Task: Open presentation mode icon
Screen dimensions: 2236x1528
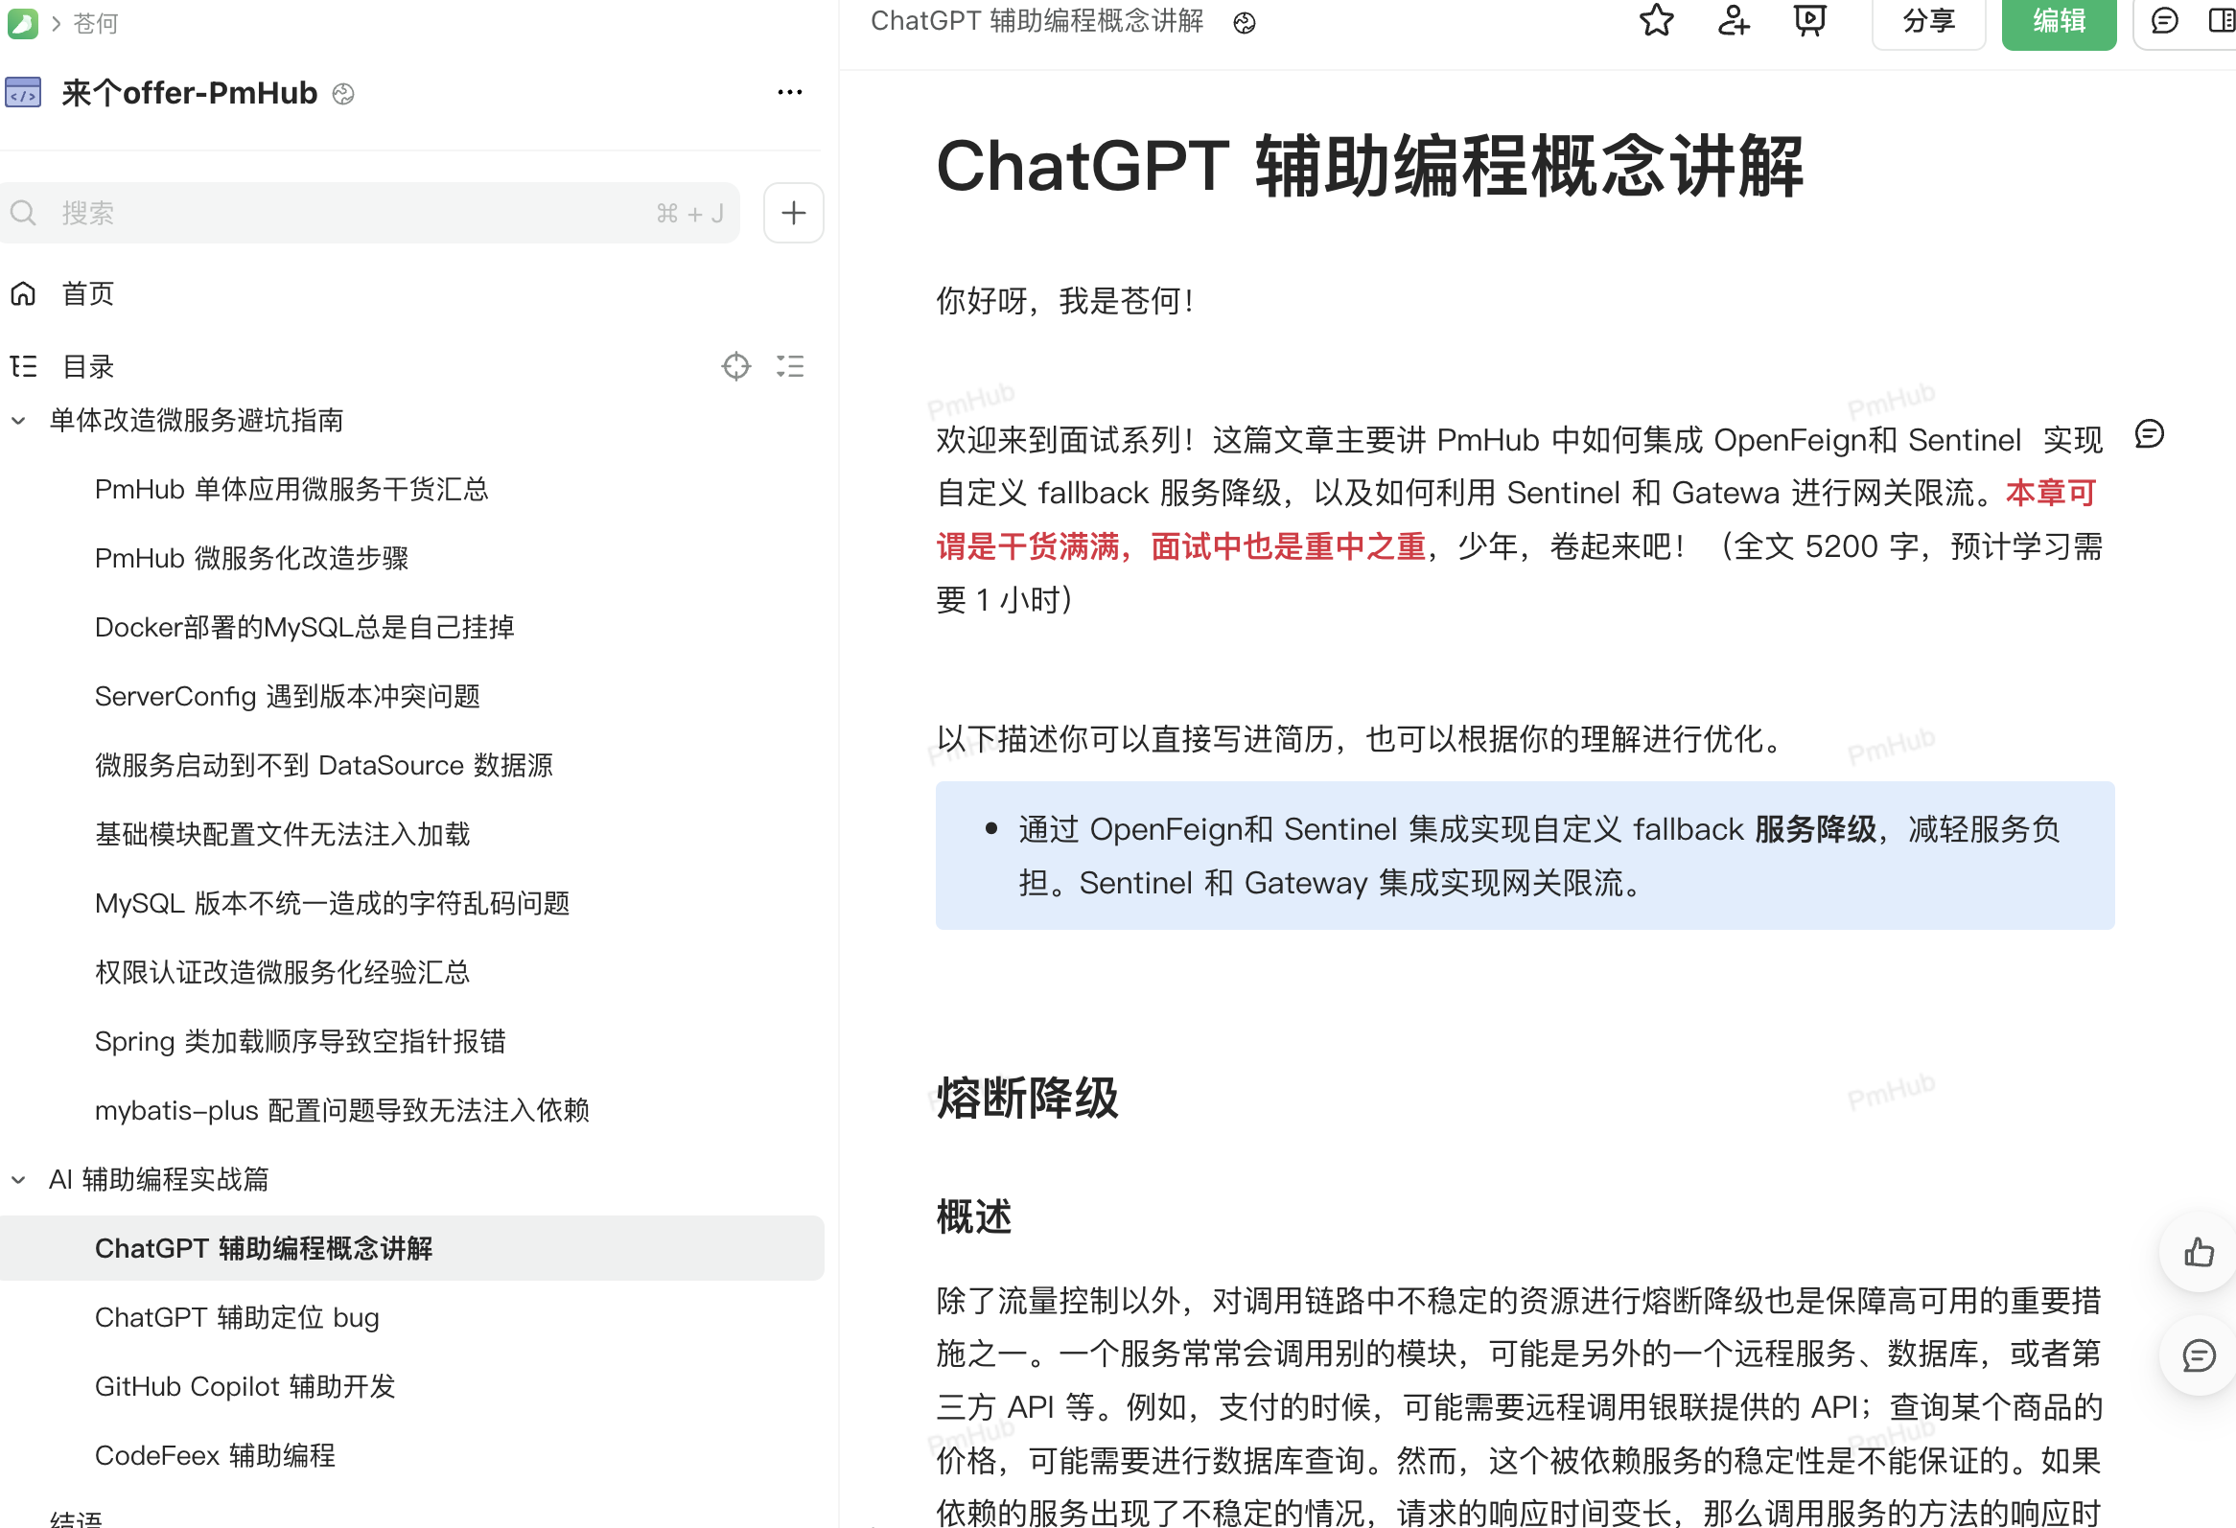Action: pyautogui.click(x=1809, y=20)
